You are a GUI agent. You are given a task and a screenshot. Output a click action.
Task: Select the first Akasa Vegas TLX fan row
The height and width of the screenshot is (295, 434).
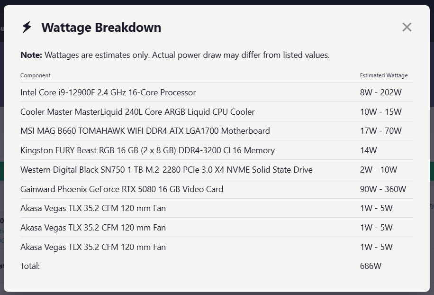point(217,208)
